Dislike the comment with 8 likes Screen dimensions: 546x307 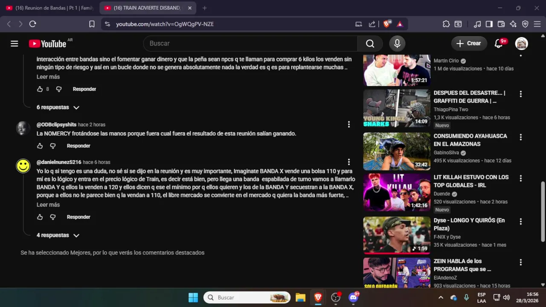(x=59, y=89)
